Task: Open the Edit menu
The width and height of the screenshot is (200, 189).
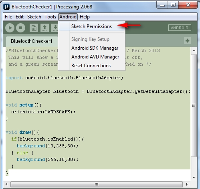Action: click(x=20, y=17)
